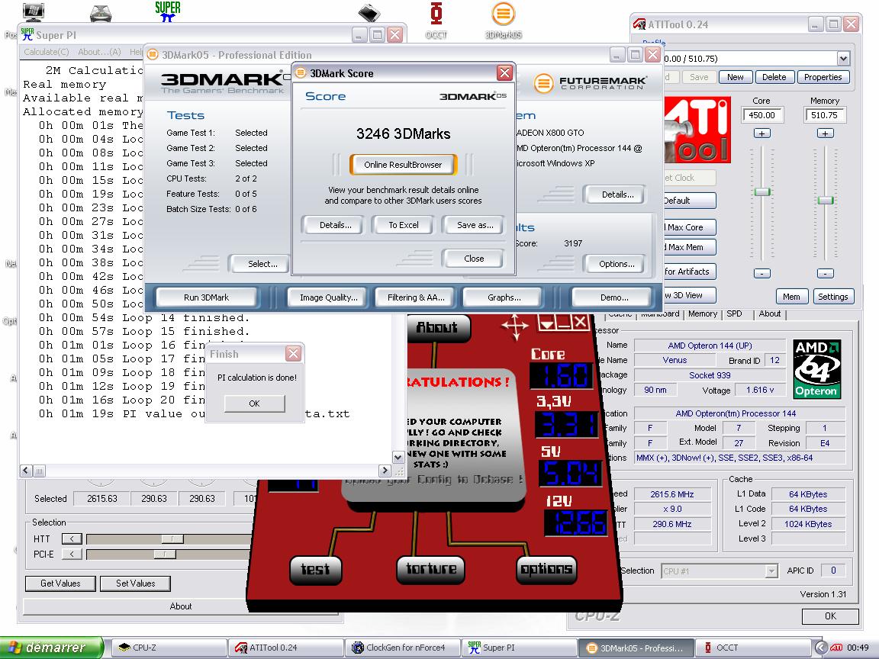Image resolution: width=879 pixels, height=659 pixels.
Task: Open the ATITool profile dropdown
Action: [x=843, y=58]
